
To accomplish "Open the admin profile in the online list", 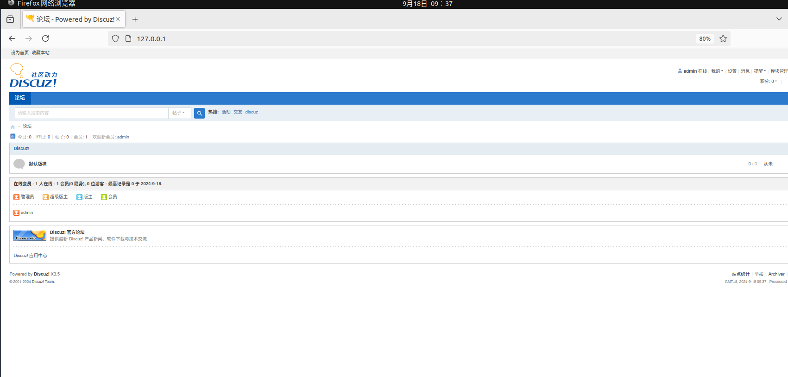I will (27, 213).
